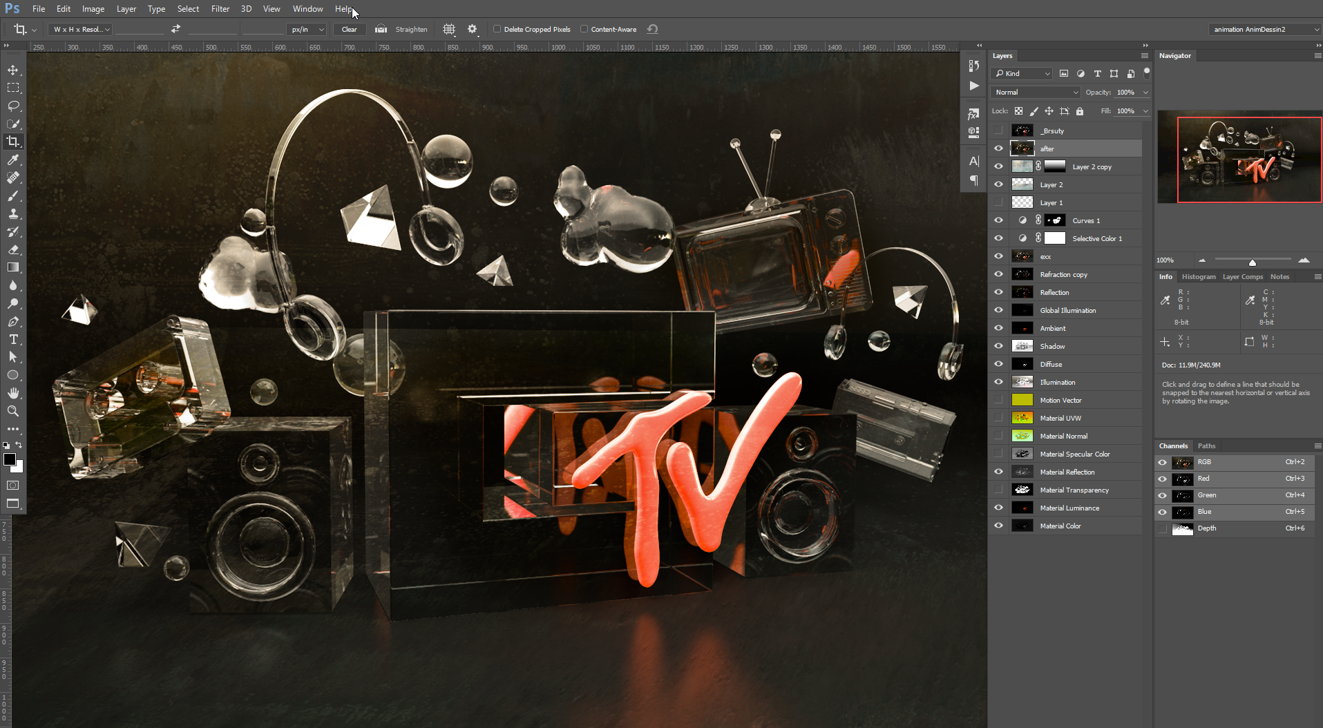Open the Window menu

[307, 9]
